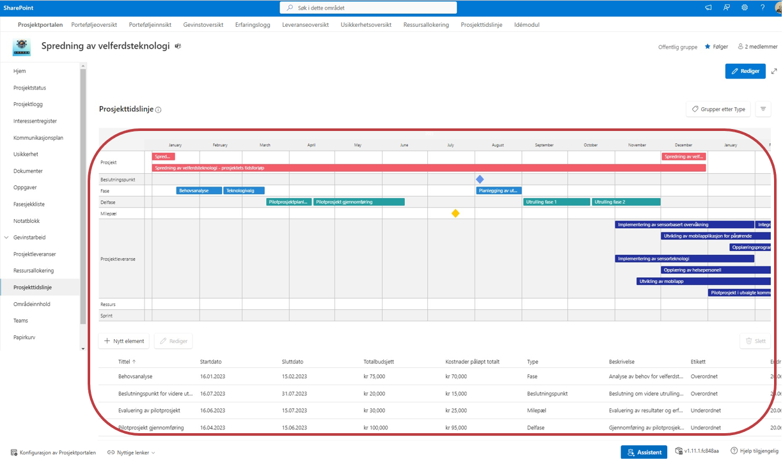This screenshot has height=460, width=783.
Task: Go to Ressursallokering in top navigation
Action: coord(426,25)
